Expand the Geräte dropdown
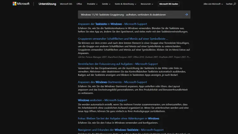 tap(106, 4)
